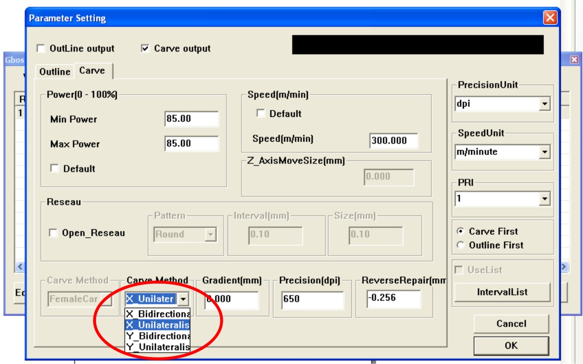This screenshot has height=364, width=583.
Task: Switch to the Outline tab
Action: [x=54, y=71]
